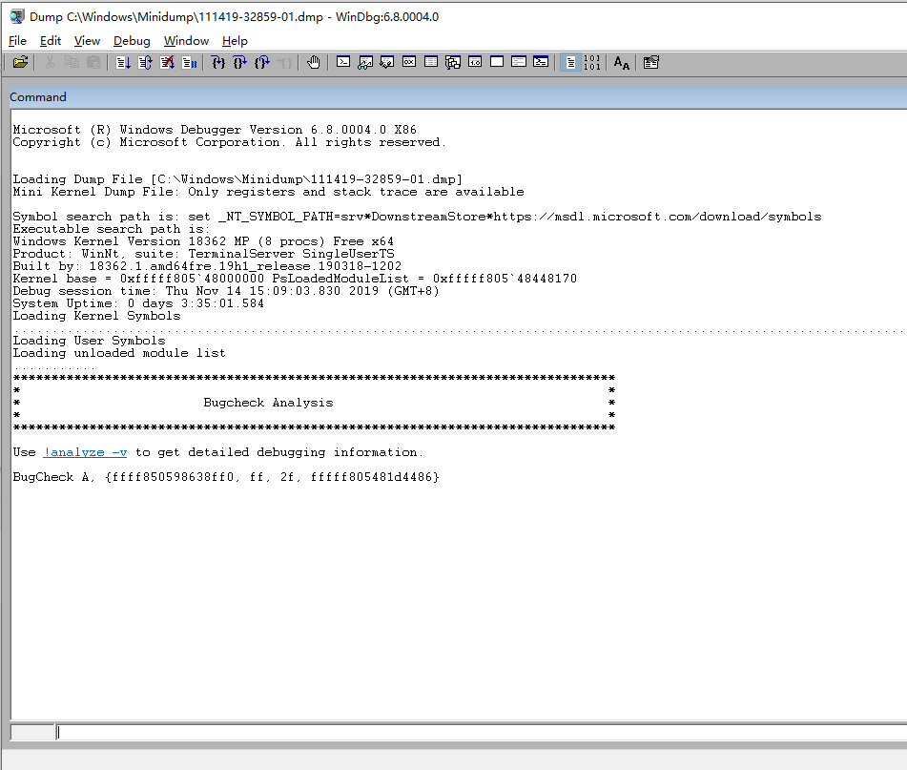The width and height of the screenshot is (907, 770).
Task: Open the Debug menu
Action: pos(132,41)
